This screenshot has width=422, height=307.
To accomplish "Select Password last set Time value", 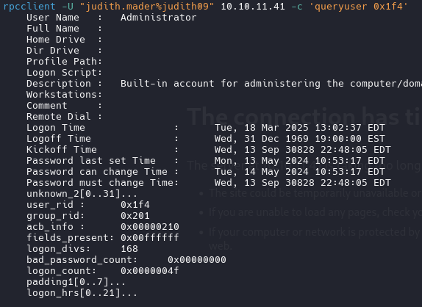I will 299,161.
